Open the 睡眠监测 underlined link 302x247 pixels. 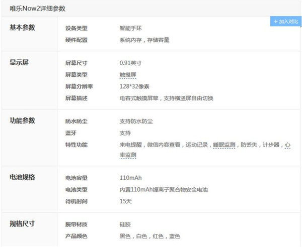pyautogui.click(x=224, y=145)
